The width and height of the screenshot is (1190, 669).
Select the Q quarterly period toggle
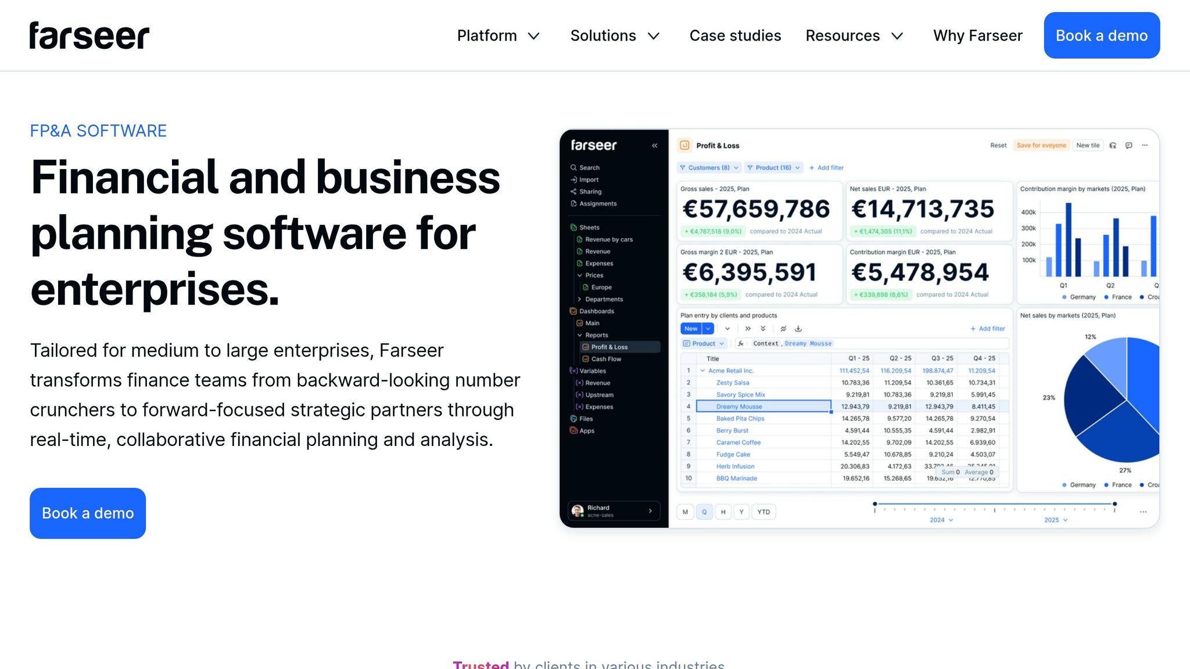pyautogui.click(x=704, y=512)
